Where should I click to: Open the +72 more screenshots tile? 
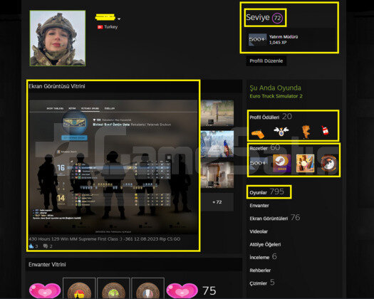[217, 202]
